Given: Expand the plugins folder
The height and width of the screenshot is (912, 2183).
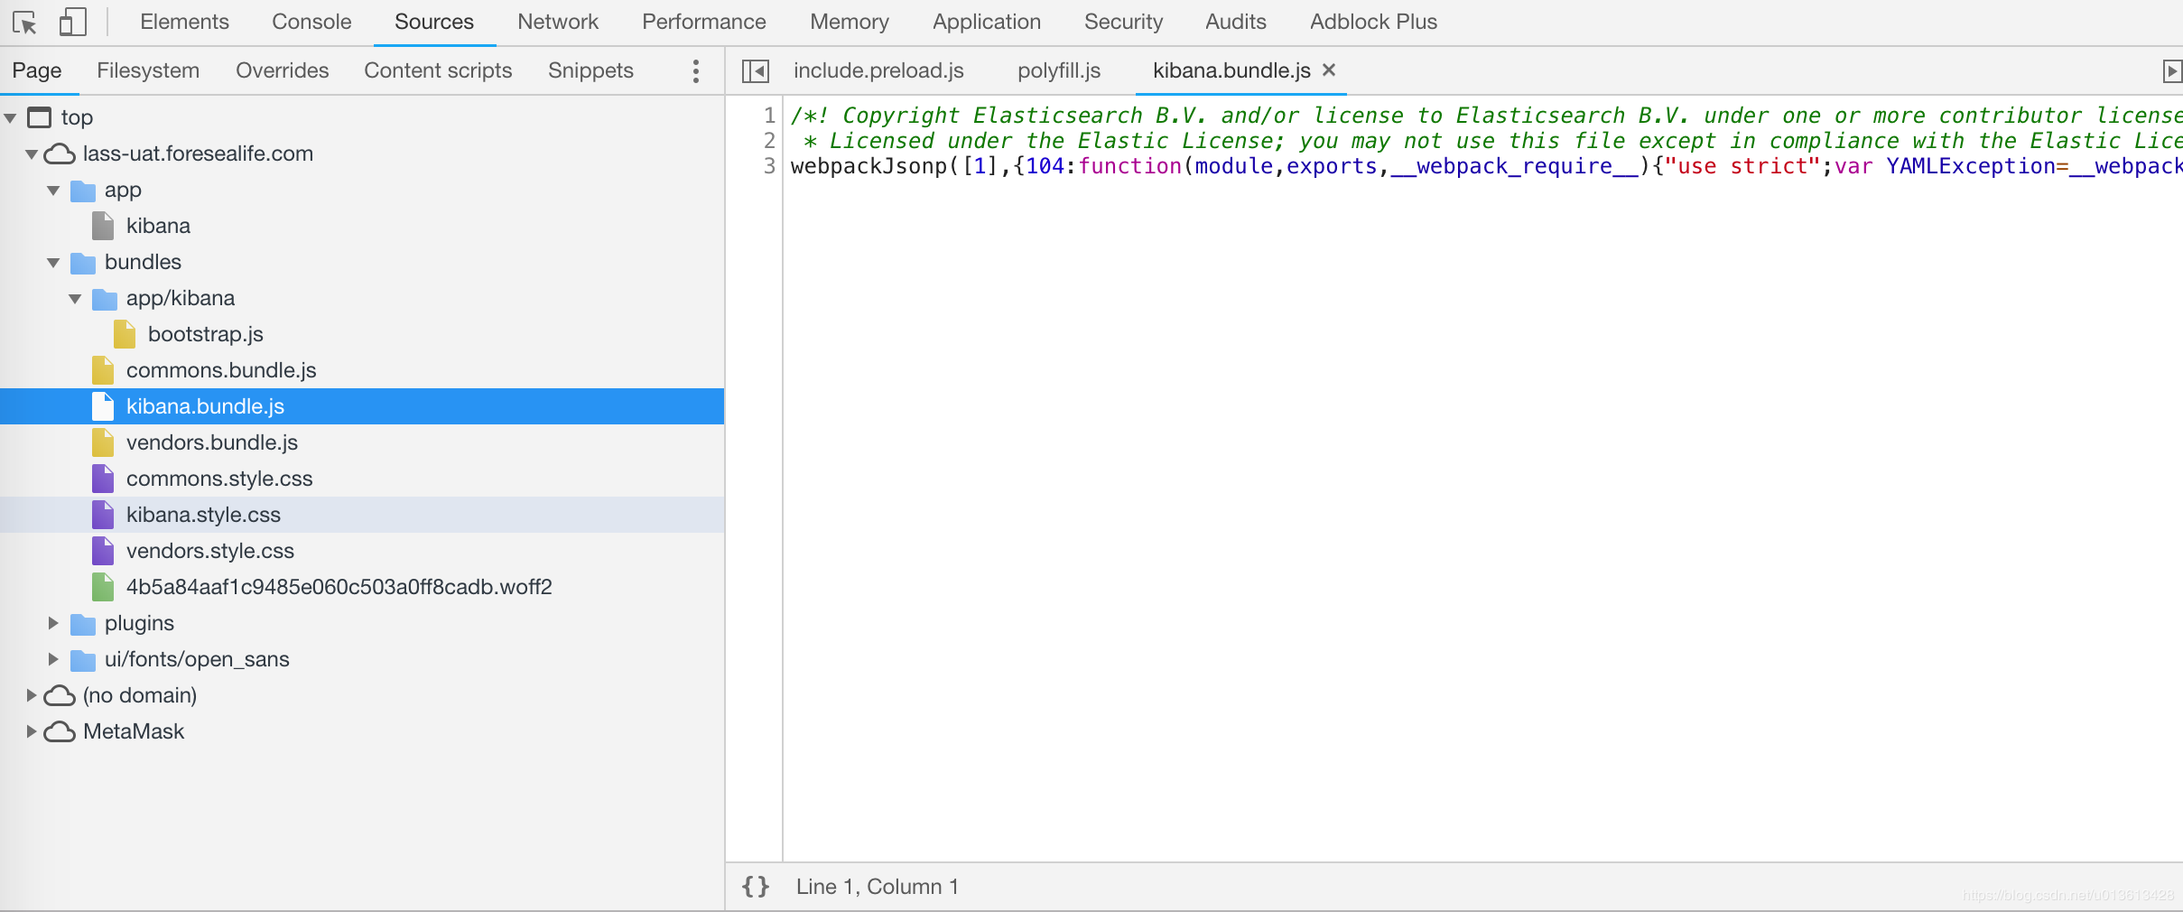Looking at the screenshot, I should [x=53, y=623].
